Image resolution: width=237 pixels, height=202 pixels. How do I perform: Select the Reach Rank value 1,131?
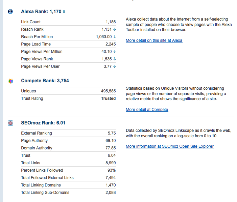(x=106, y=29)
